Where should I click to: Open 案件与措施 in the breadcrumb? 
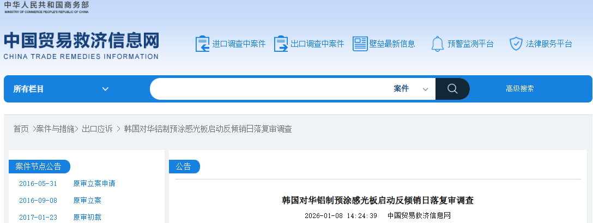pyautogui.click(x=55, y=129)
